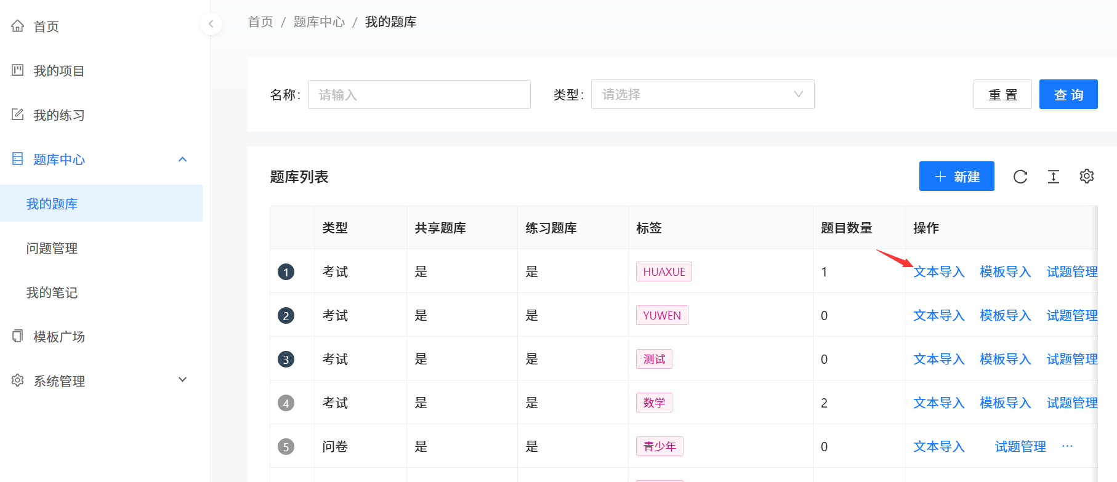Viewport: 1117px width, 482px height.
Task: Collapse the sidebar with the arrow button
Action: coord(211,24)
